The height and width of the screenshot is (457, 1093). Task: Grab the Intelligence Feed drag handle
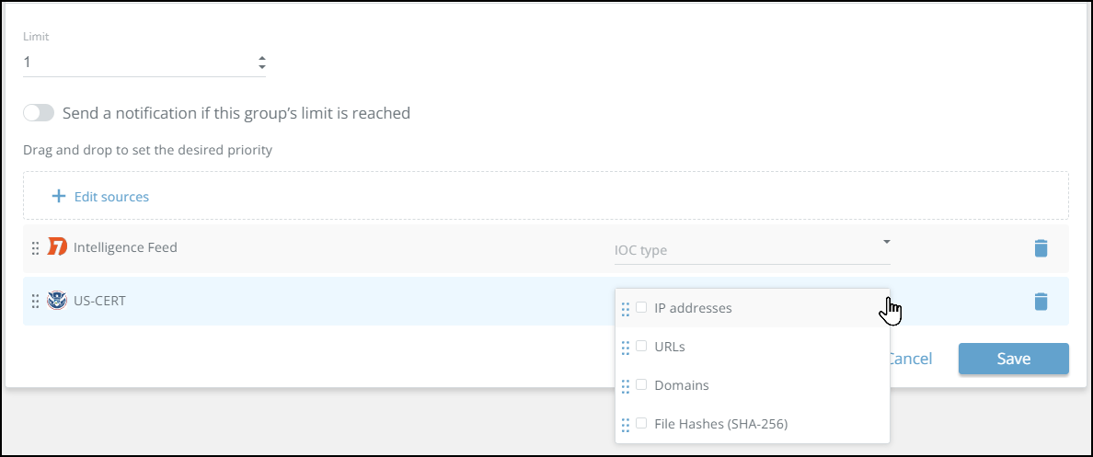(x=36, y=248)
